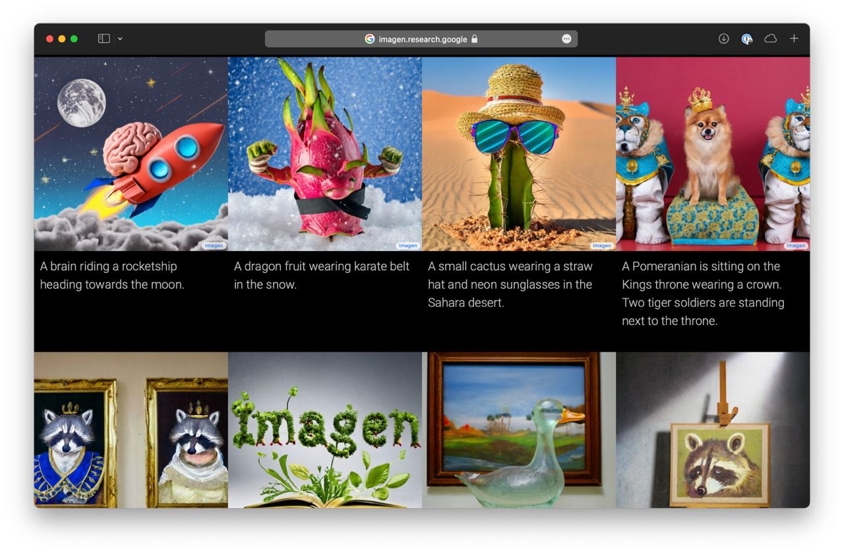Viewport: 844px width, 553px height.
Task: Open the raccoon painting on easel image
Action: pyautogui.click(x=713, y=430)
